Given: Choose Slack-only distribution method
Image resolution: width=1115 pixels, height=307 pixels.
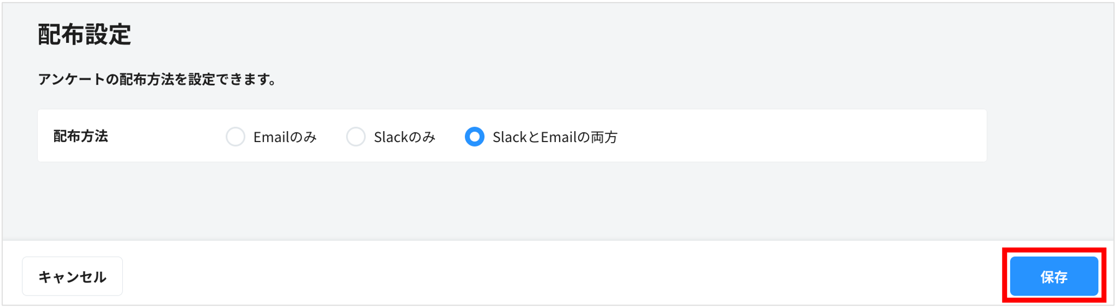Looking at the screenshot, I should pyautogui.click(x=356, y=138).
